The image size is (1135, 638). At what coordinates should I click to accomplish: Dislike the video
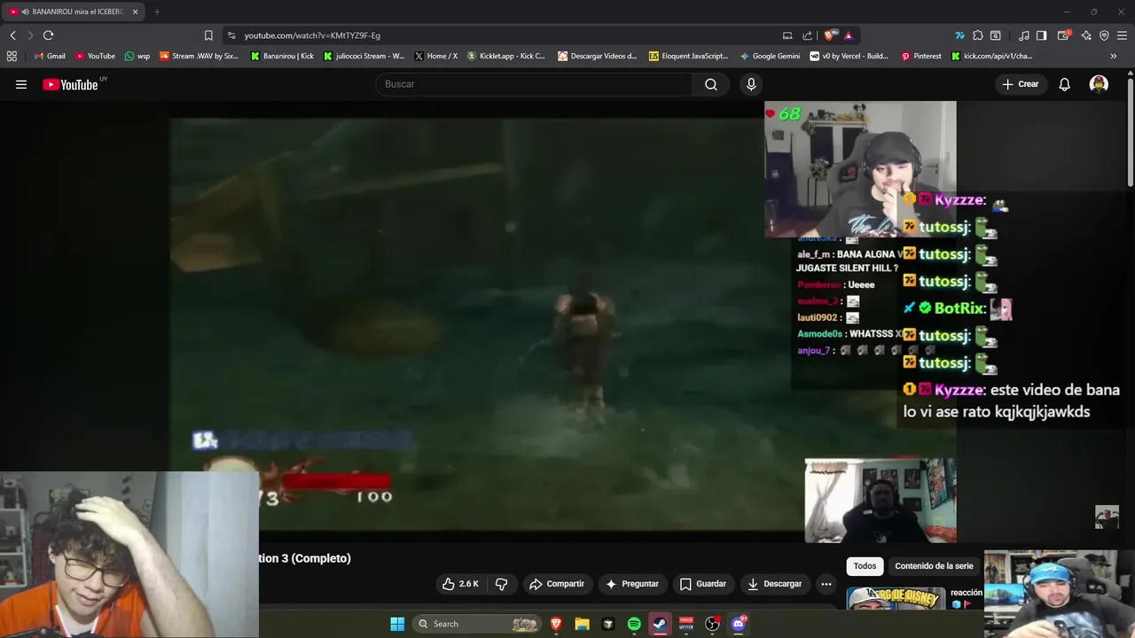[x=501, y=584]
